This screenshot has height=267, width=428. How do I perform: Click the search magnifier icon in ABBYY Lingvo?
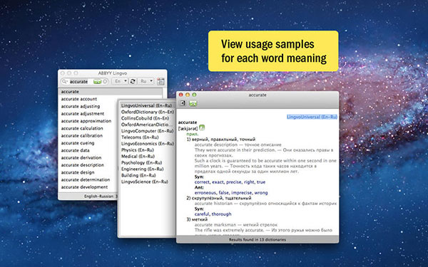65,81
